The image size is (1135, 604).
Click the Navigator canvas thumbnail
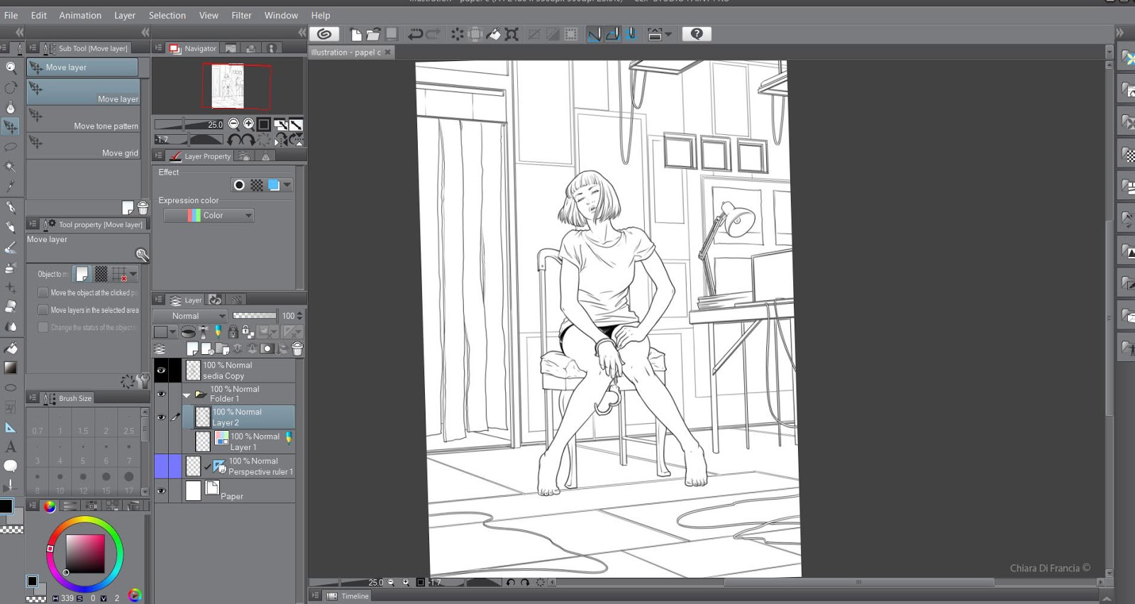[229, 86]
